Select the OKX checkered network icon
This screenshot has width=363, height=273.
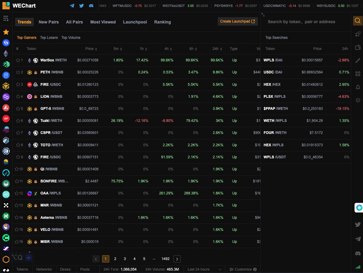tap(6, 205)
